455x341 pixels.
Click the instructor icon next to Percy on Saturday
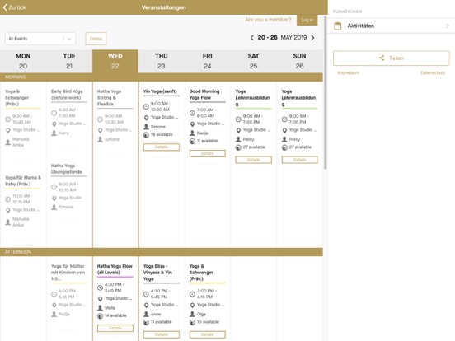(238, 139)
